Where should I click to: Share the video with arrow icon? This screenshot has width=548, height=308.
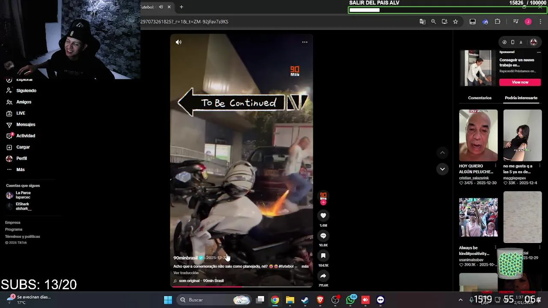323,276
